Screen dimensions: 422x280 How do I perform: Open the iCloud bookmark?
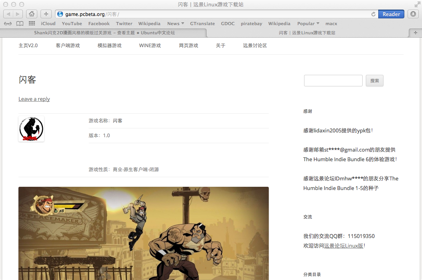click(x=48, y=24)
